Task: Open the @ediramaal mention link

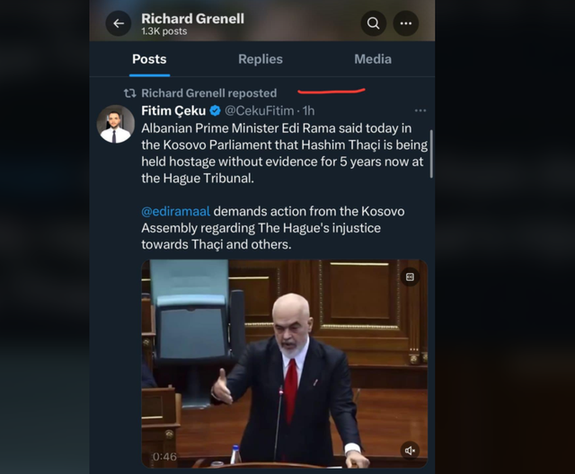Action: click(x=176, y=211)
